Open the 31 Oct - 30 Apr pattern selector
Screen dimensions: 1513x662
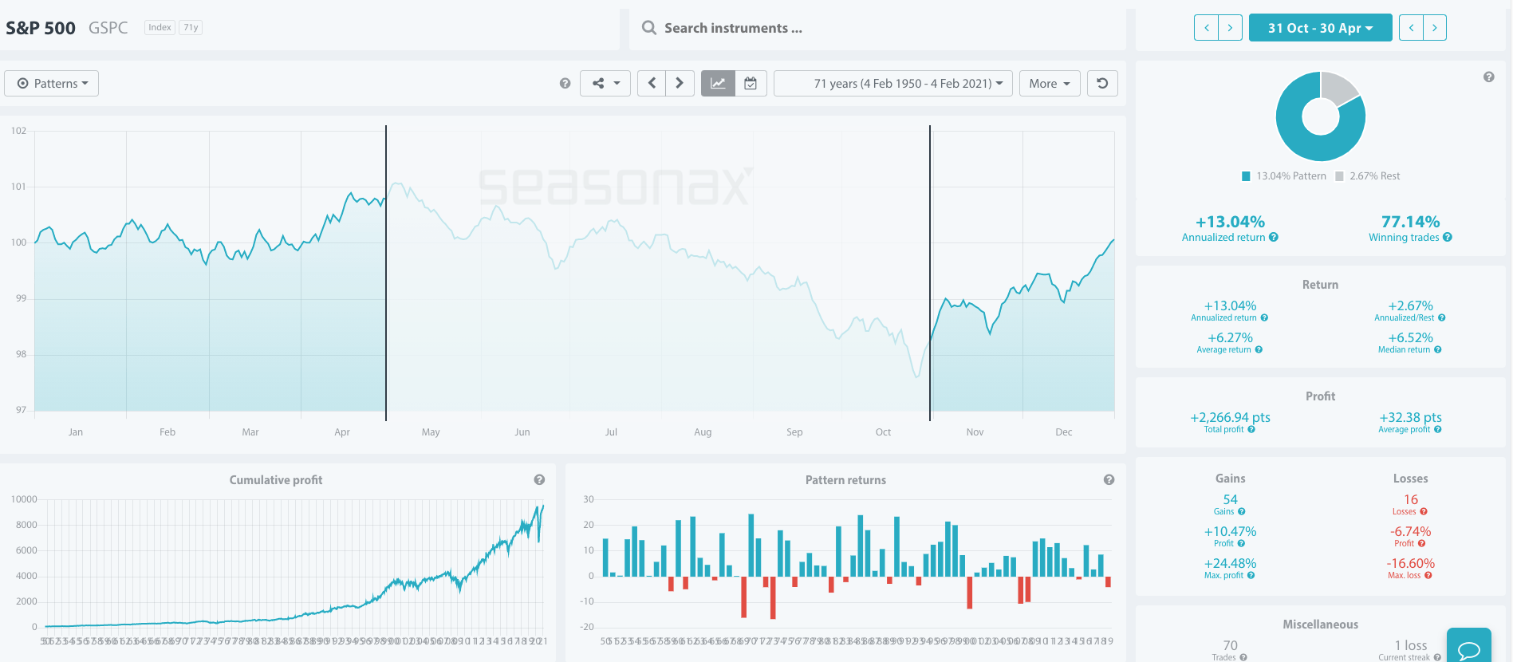1320,28
